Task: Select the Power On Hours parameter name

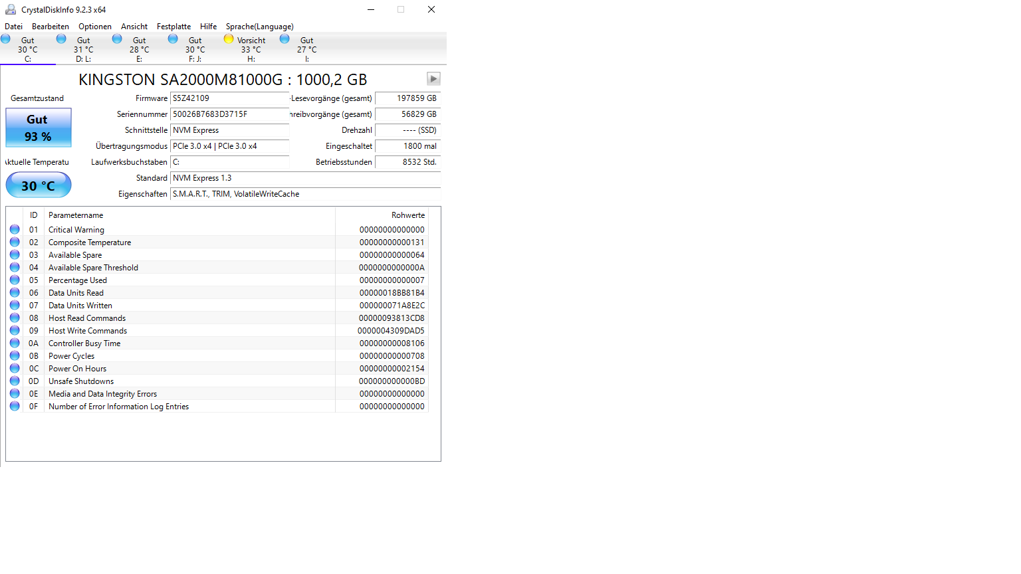Action: coord(77,369)
